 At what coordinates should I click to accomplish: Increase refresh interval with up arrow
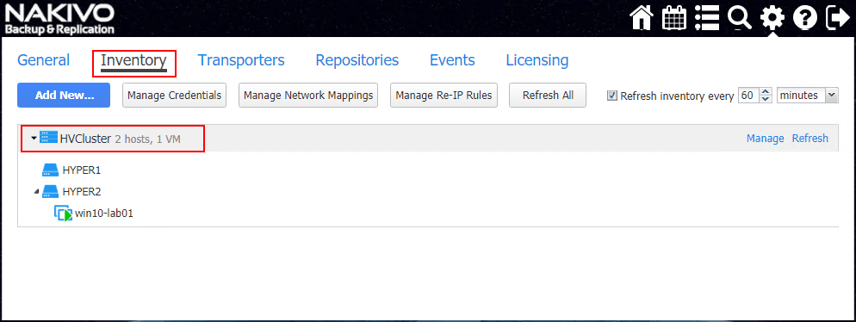[x=766, y=91]
